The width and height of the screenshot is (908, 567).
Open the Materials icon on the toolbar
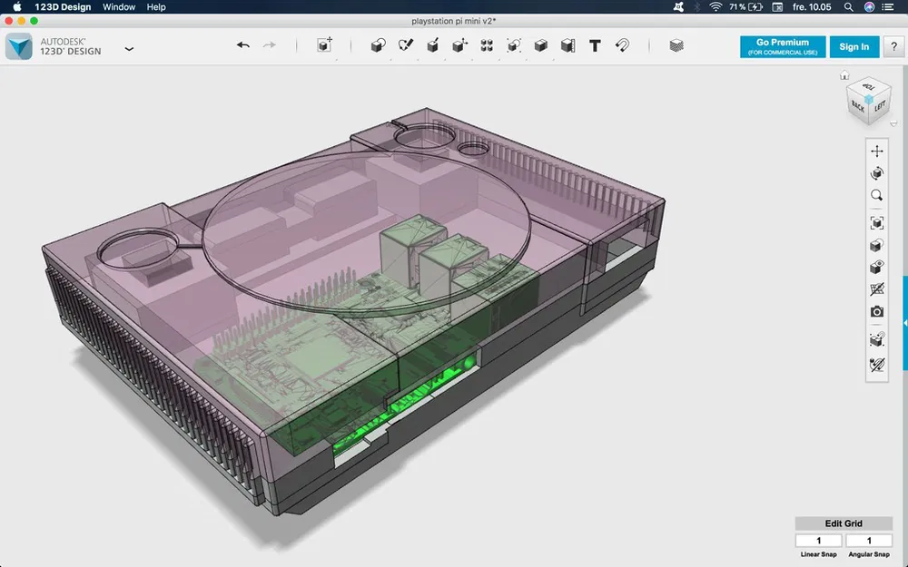[x=676, y=44]
